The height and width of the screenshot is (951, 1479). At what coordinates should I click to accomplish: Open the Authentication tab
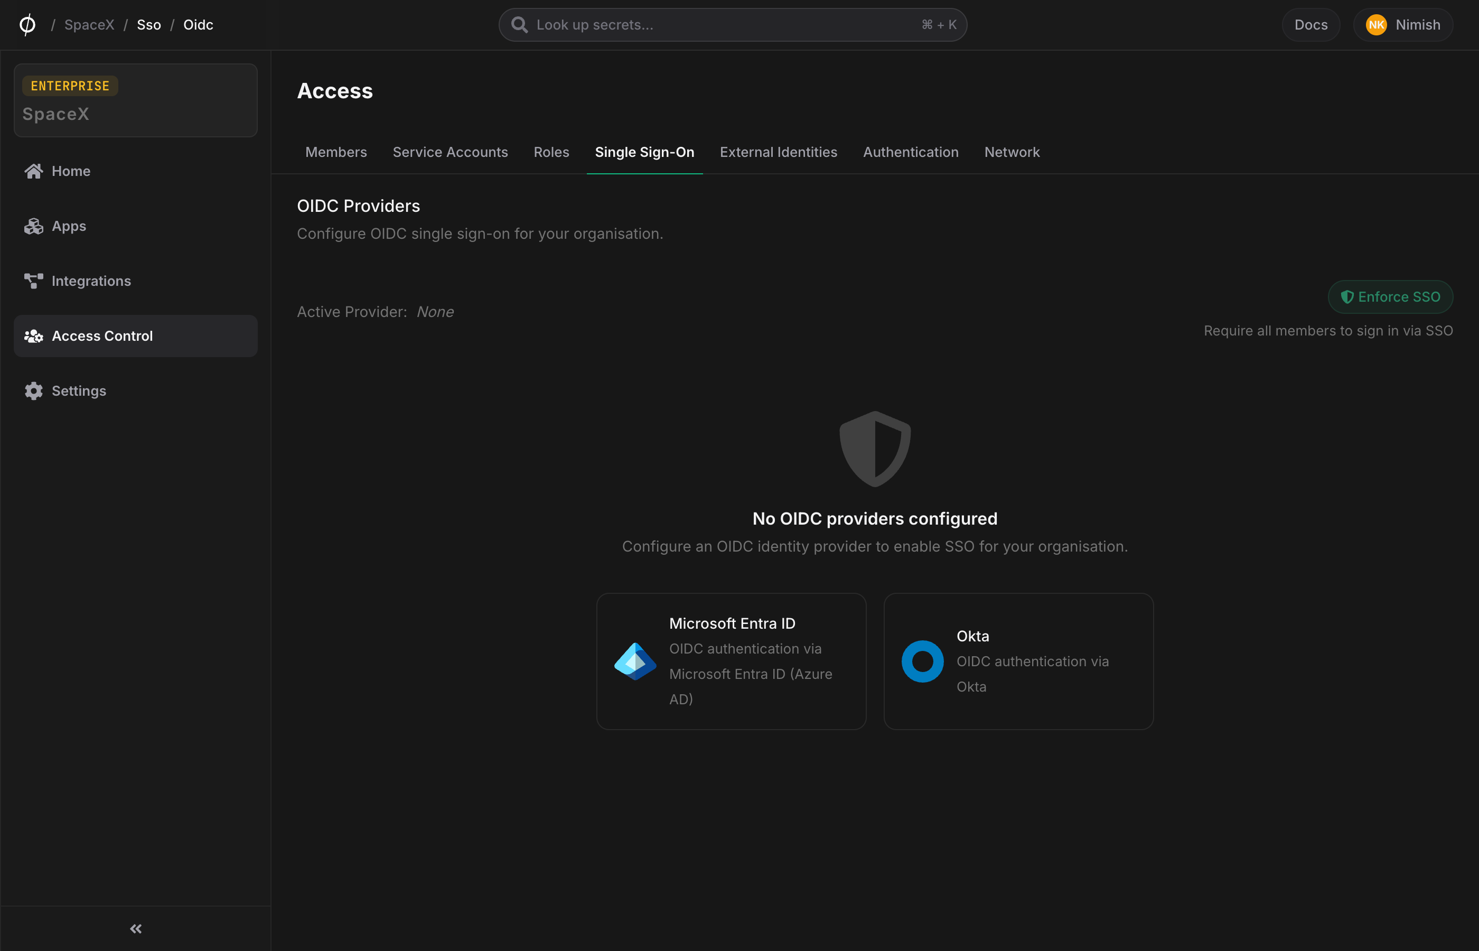911,152
